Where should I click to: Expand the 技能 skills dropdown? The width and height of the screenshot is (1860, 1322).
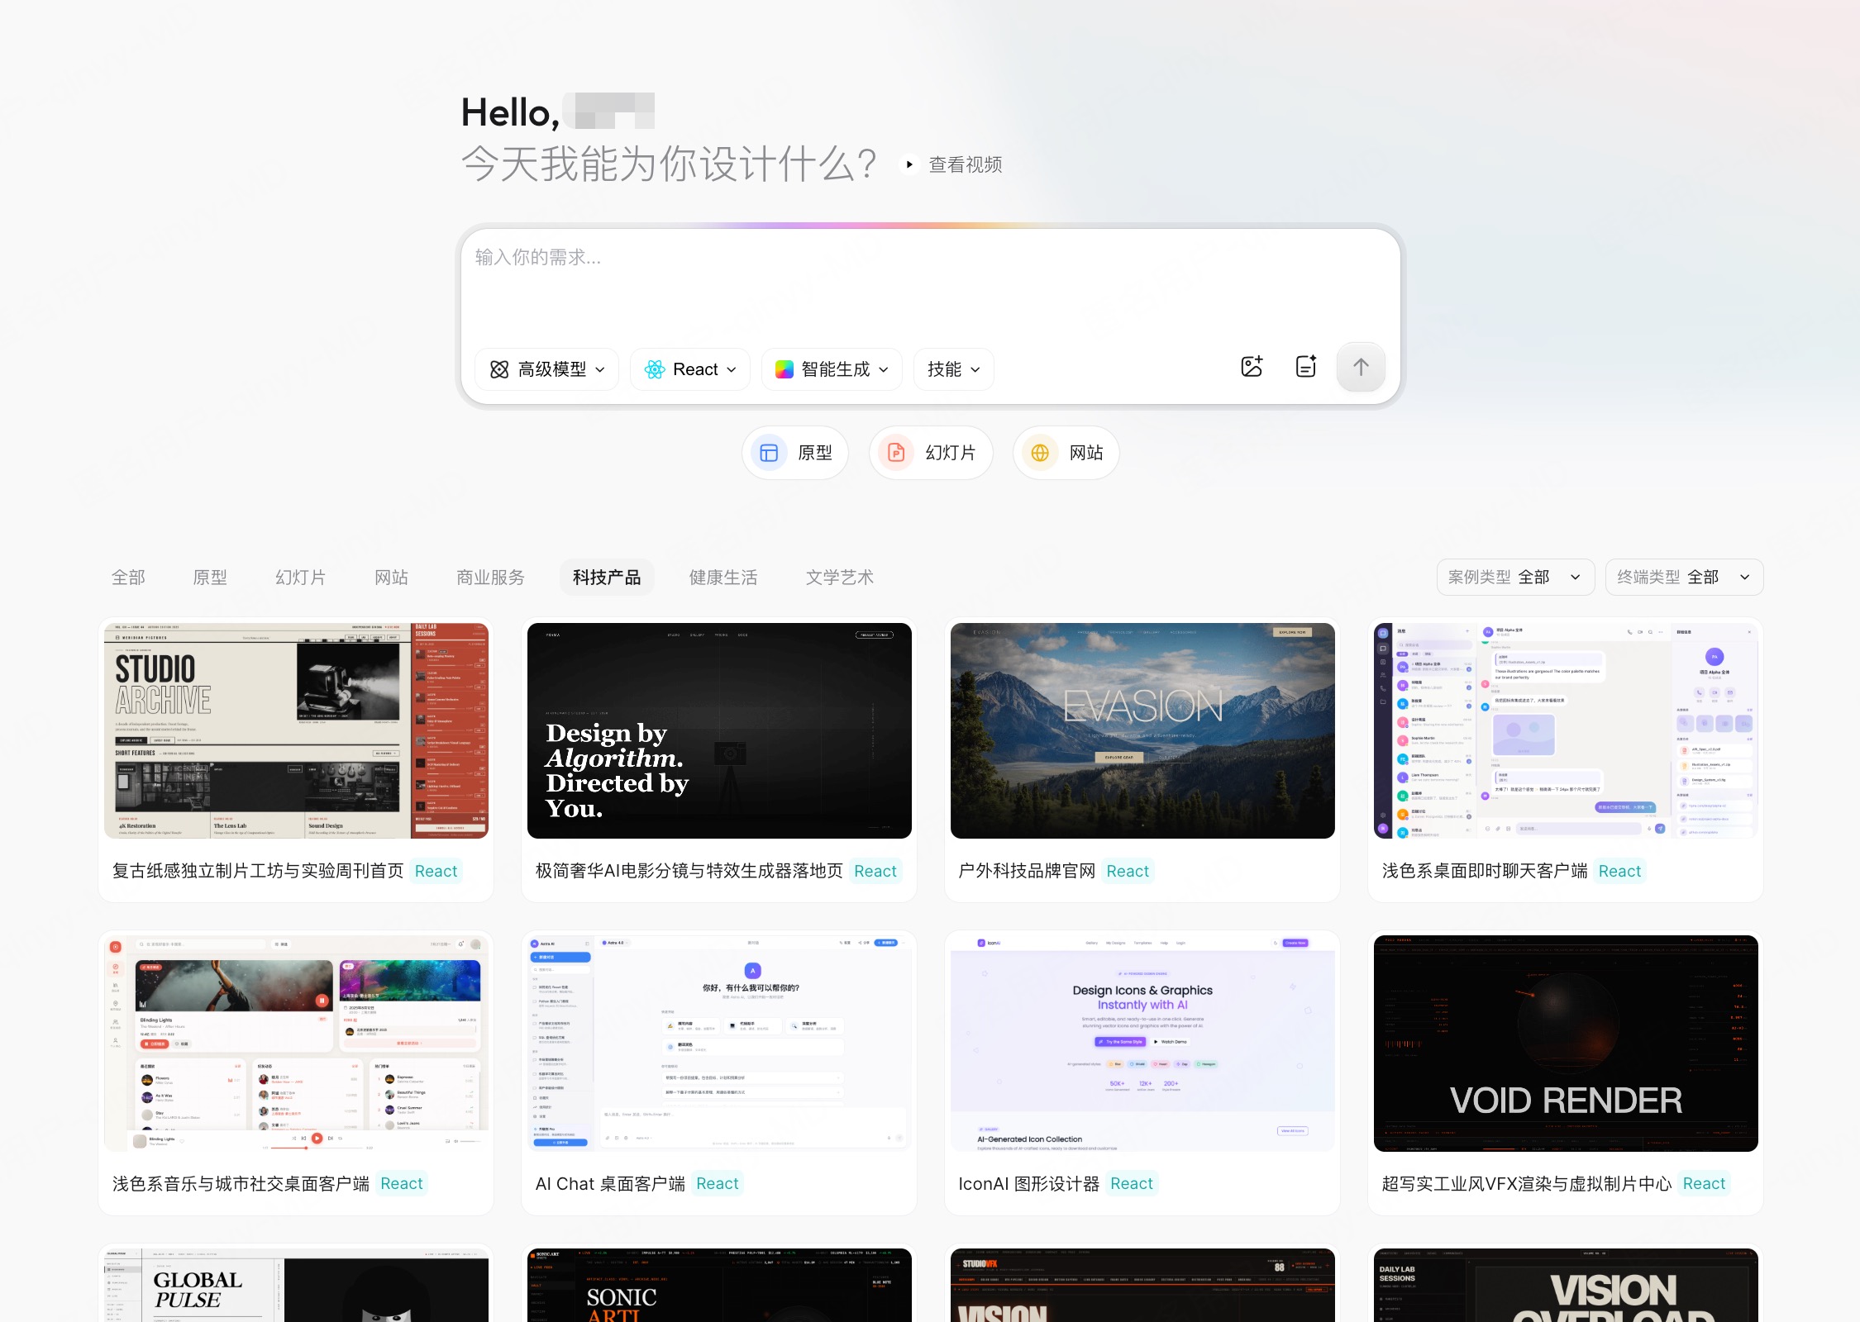click(x=954, y=369)
